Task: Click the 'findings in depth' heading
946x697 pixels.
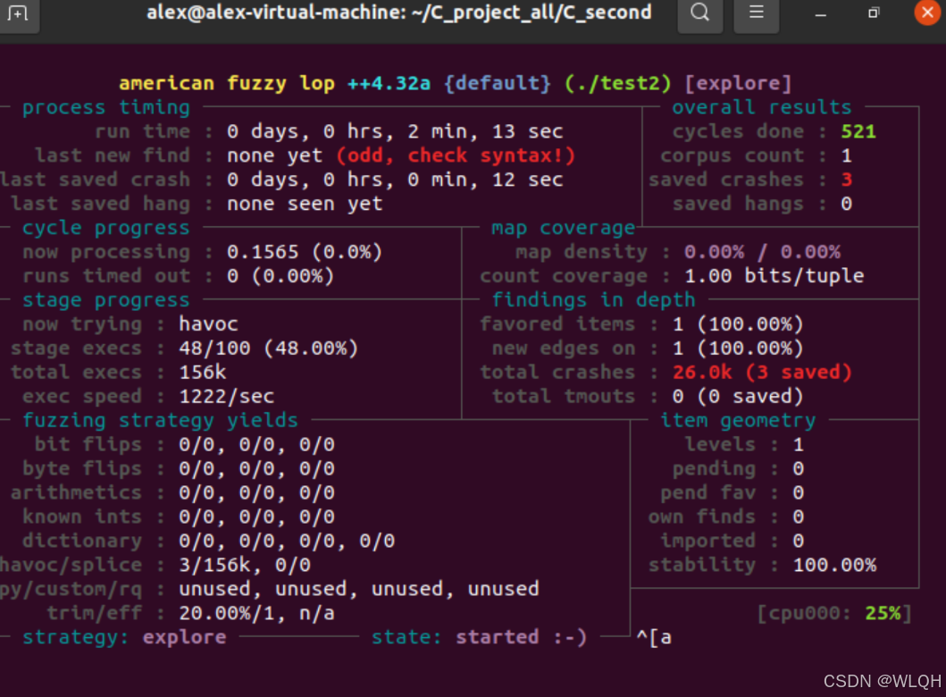Action: 594,300
